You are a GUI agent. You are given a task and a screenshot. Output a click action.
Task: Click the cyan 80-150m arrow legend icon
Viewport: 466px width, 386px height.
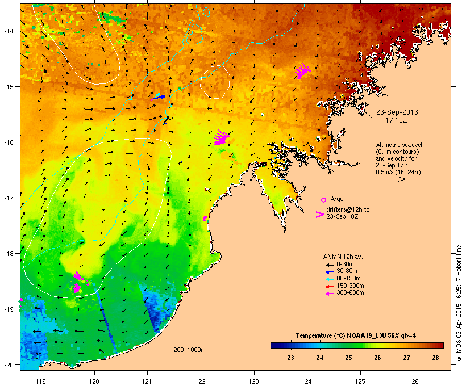click(330, 279)
